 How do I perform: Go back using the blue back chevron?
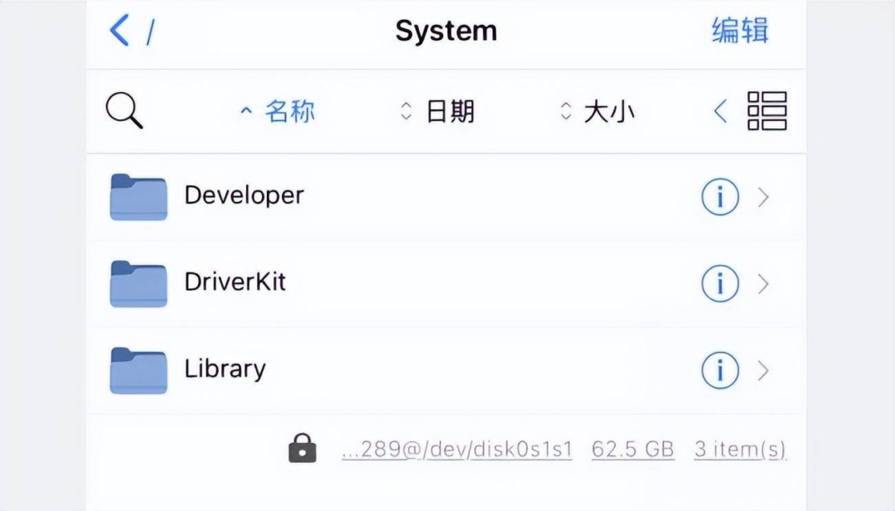coord(119,30)
